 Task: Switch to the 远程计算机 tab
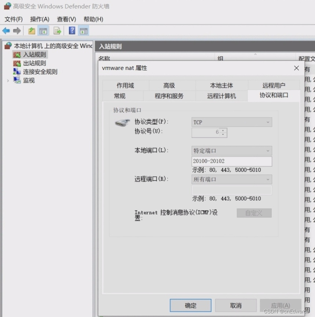coord(221,96)
